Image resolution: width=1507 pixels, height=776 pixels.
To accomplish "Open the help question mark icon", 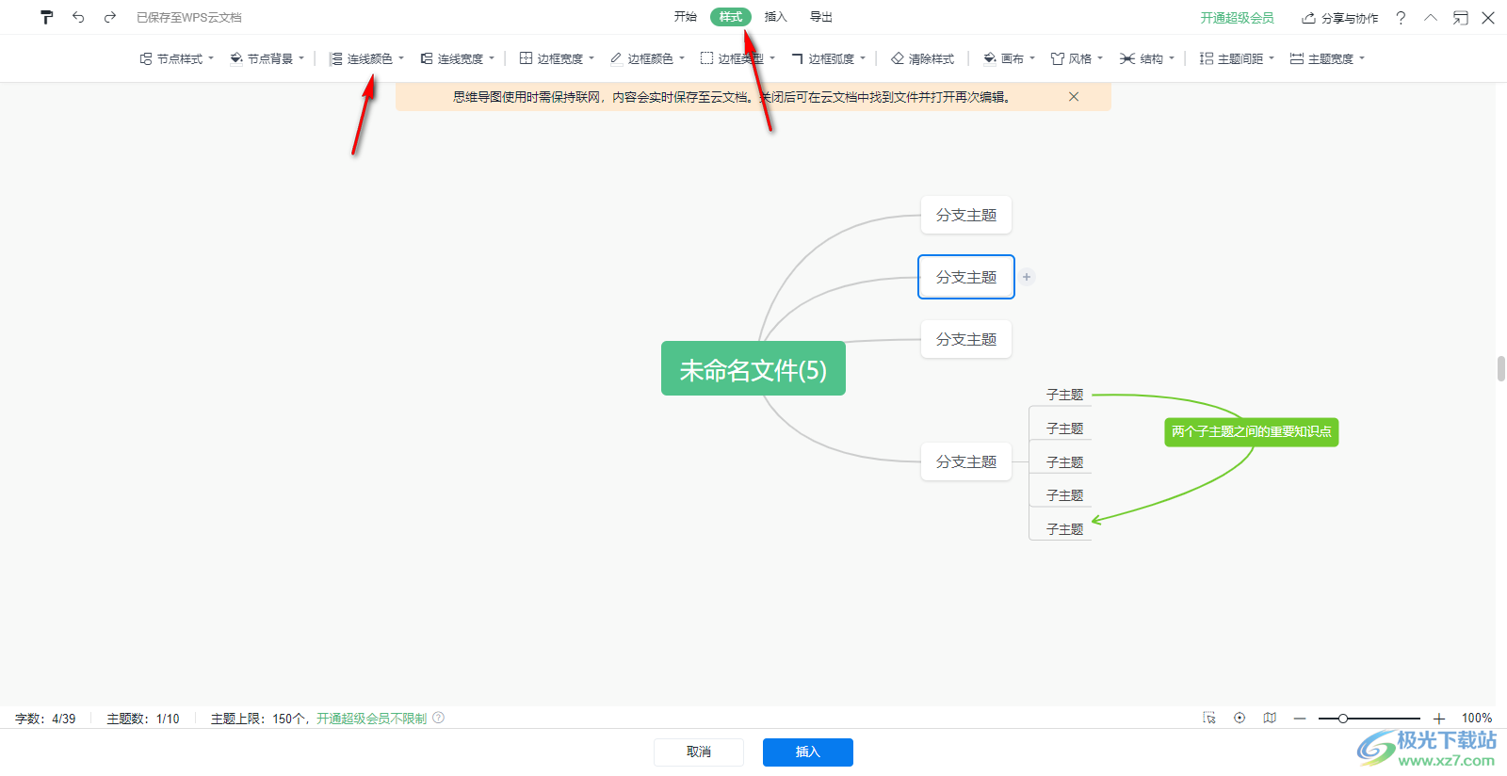I will coord(1401,18).
